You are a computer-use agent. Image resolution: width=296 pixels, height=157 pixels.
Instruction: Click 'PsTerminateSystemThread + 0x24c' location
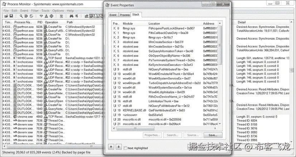point(172,60)
